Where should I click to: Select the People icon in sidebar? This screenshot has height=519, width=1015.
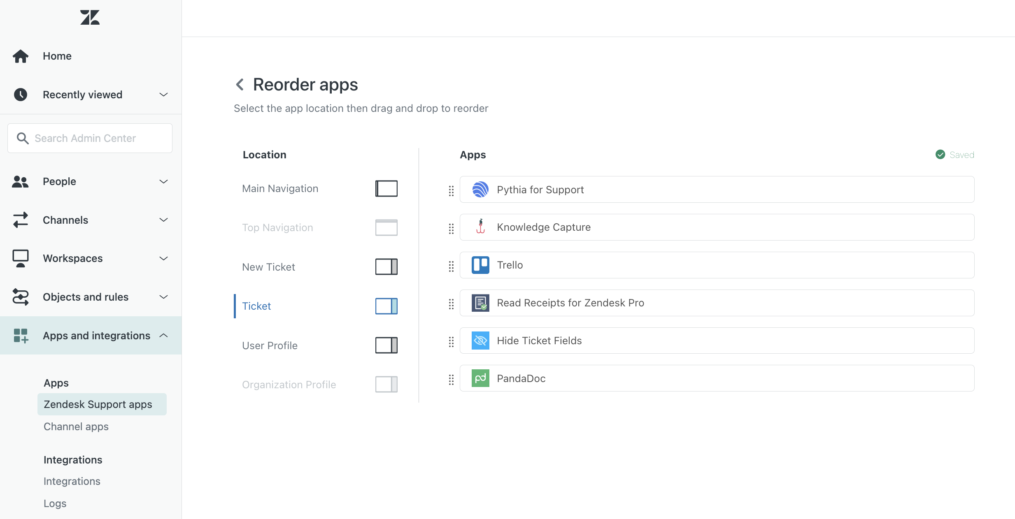tap(20, 181)
